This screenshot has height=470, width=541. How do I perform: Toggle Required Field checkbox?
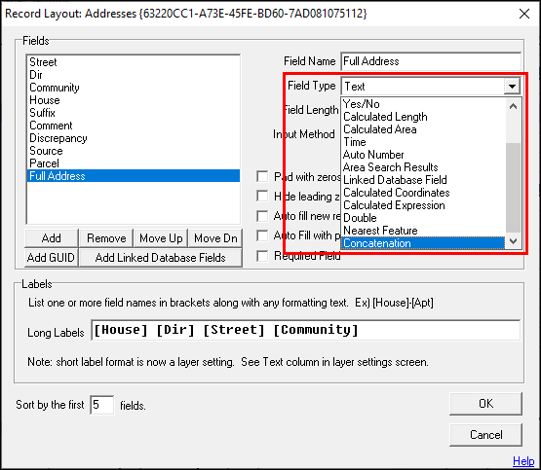coord(262,256)
